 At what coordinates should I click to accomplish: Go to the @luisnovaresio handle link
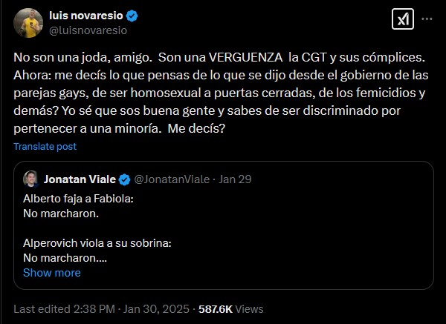point(88,30)
